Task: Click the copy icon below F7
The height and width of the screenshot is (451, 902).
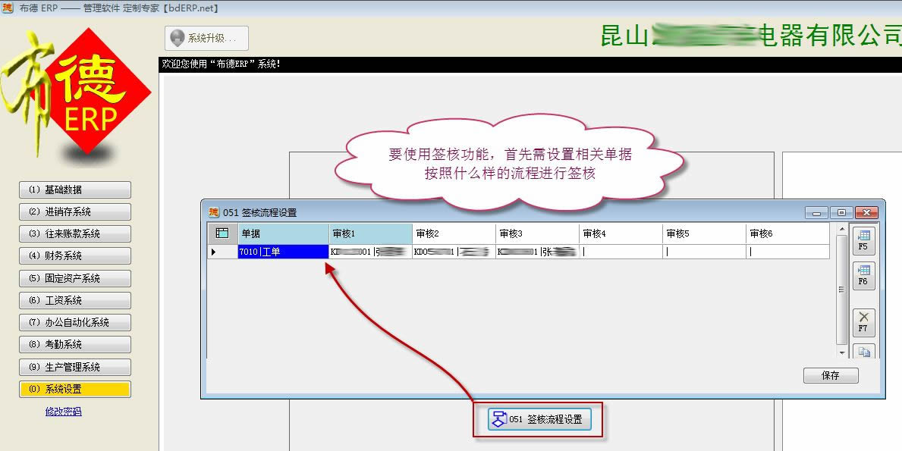Action: [863, 352]
